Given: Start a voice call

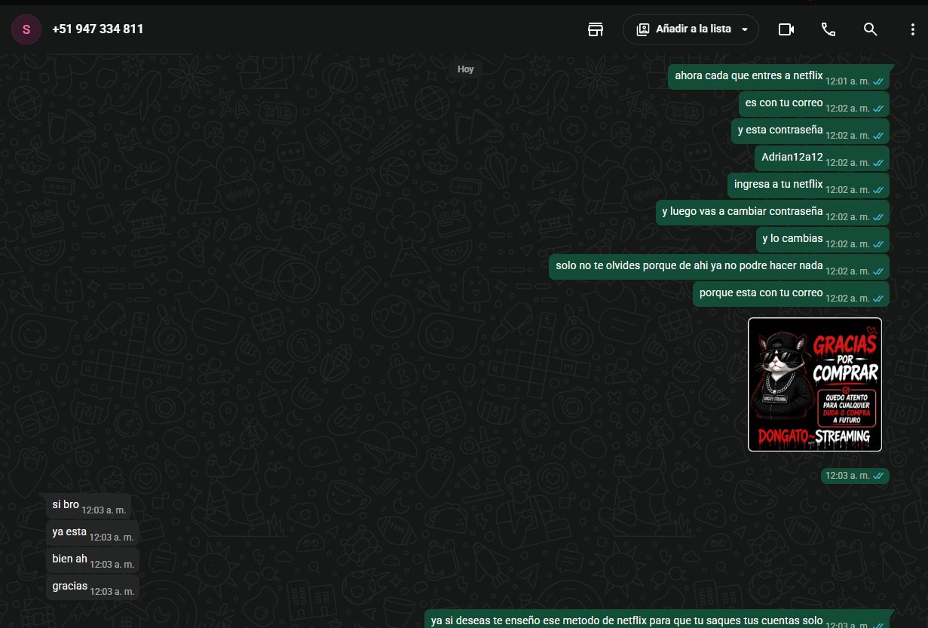Looking at the screenshot, I should point(828,29).
